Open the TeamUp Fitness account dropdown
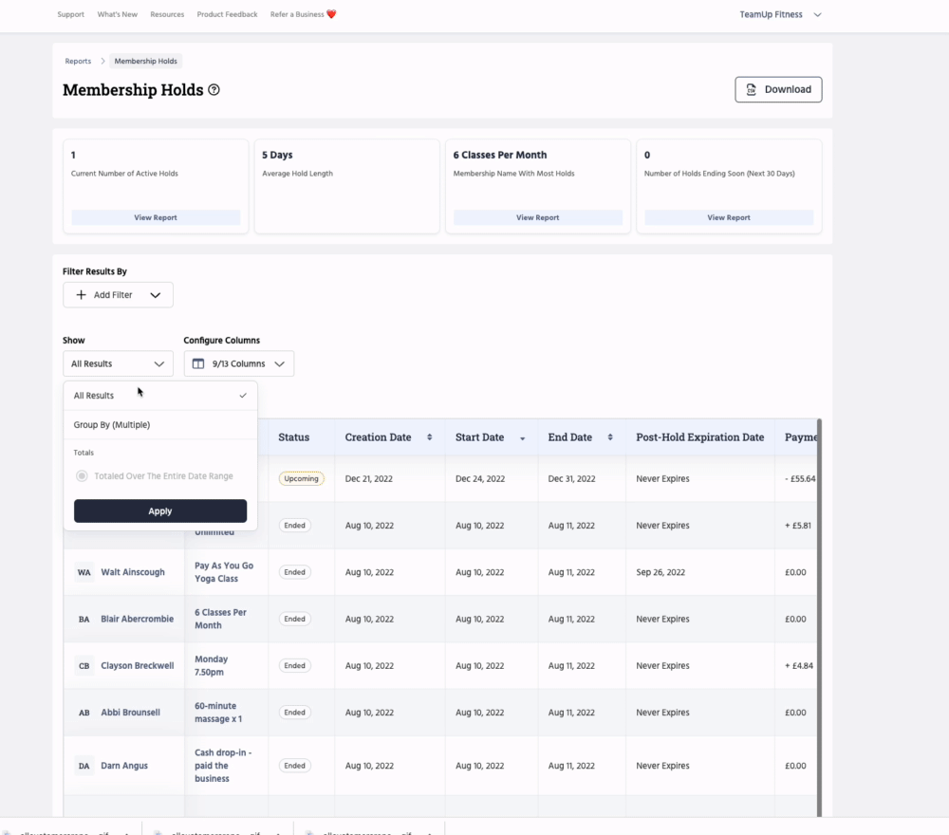 pyautogui.click(x=780, y=14)
